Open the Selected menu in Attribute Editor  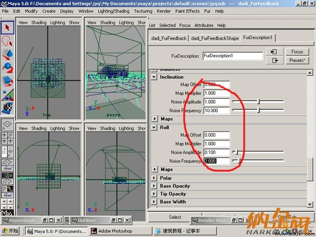coord(167,25)
